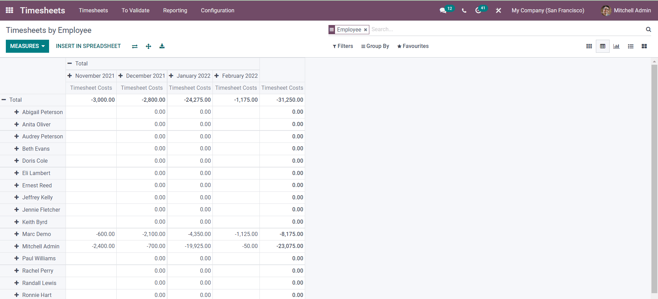Open the Favourites dropdown
Screen dimensions: 658x299
click(413, 46)
